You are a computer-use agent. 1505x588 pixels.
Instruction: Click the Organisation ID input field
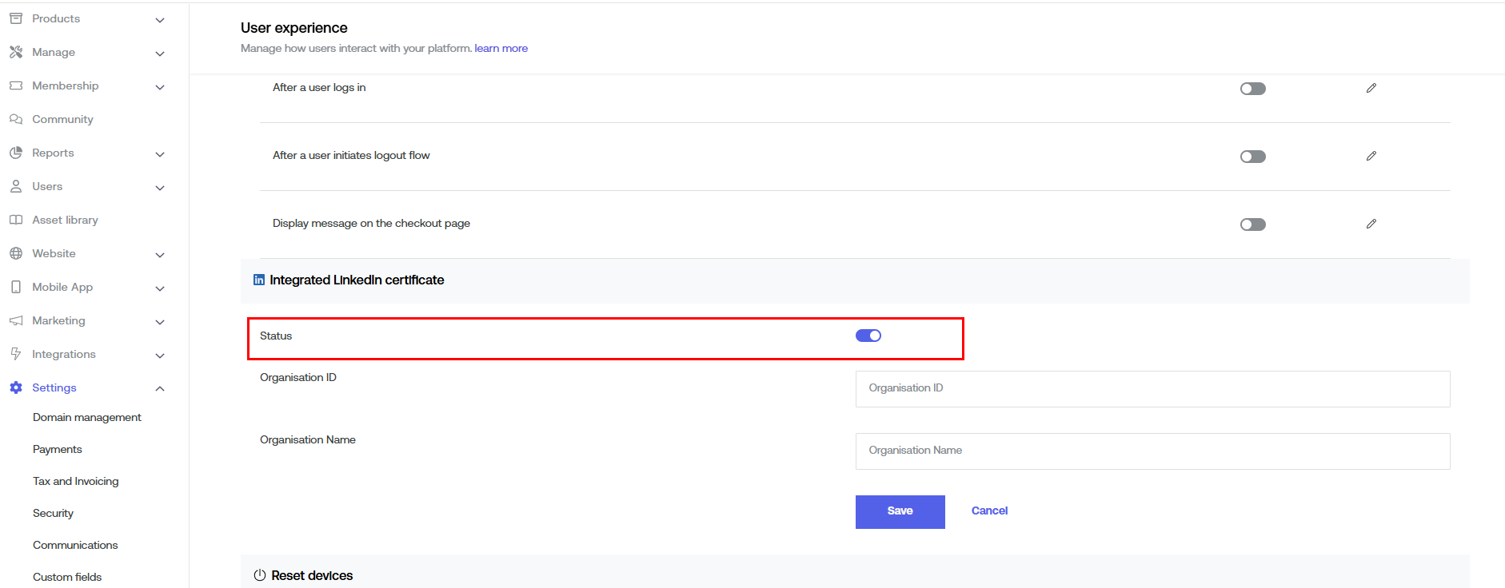click(1152, 388)
